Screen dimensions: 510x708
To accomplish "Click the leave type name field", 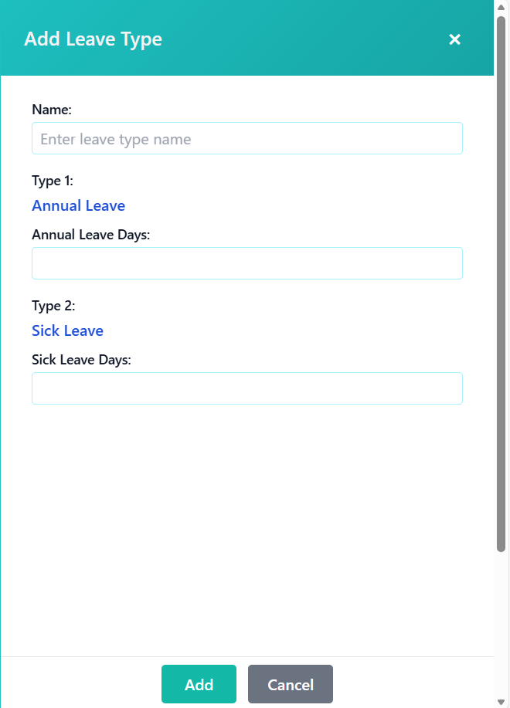I will pos(247,138).
